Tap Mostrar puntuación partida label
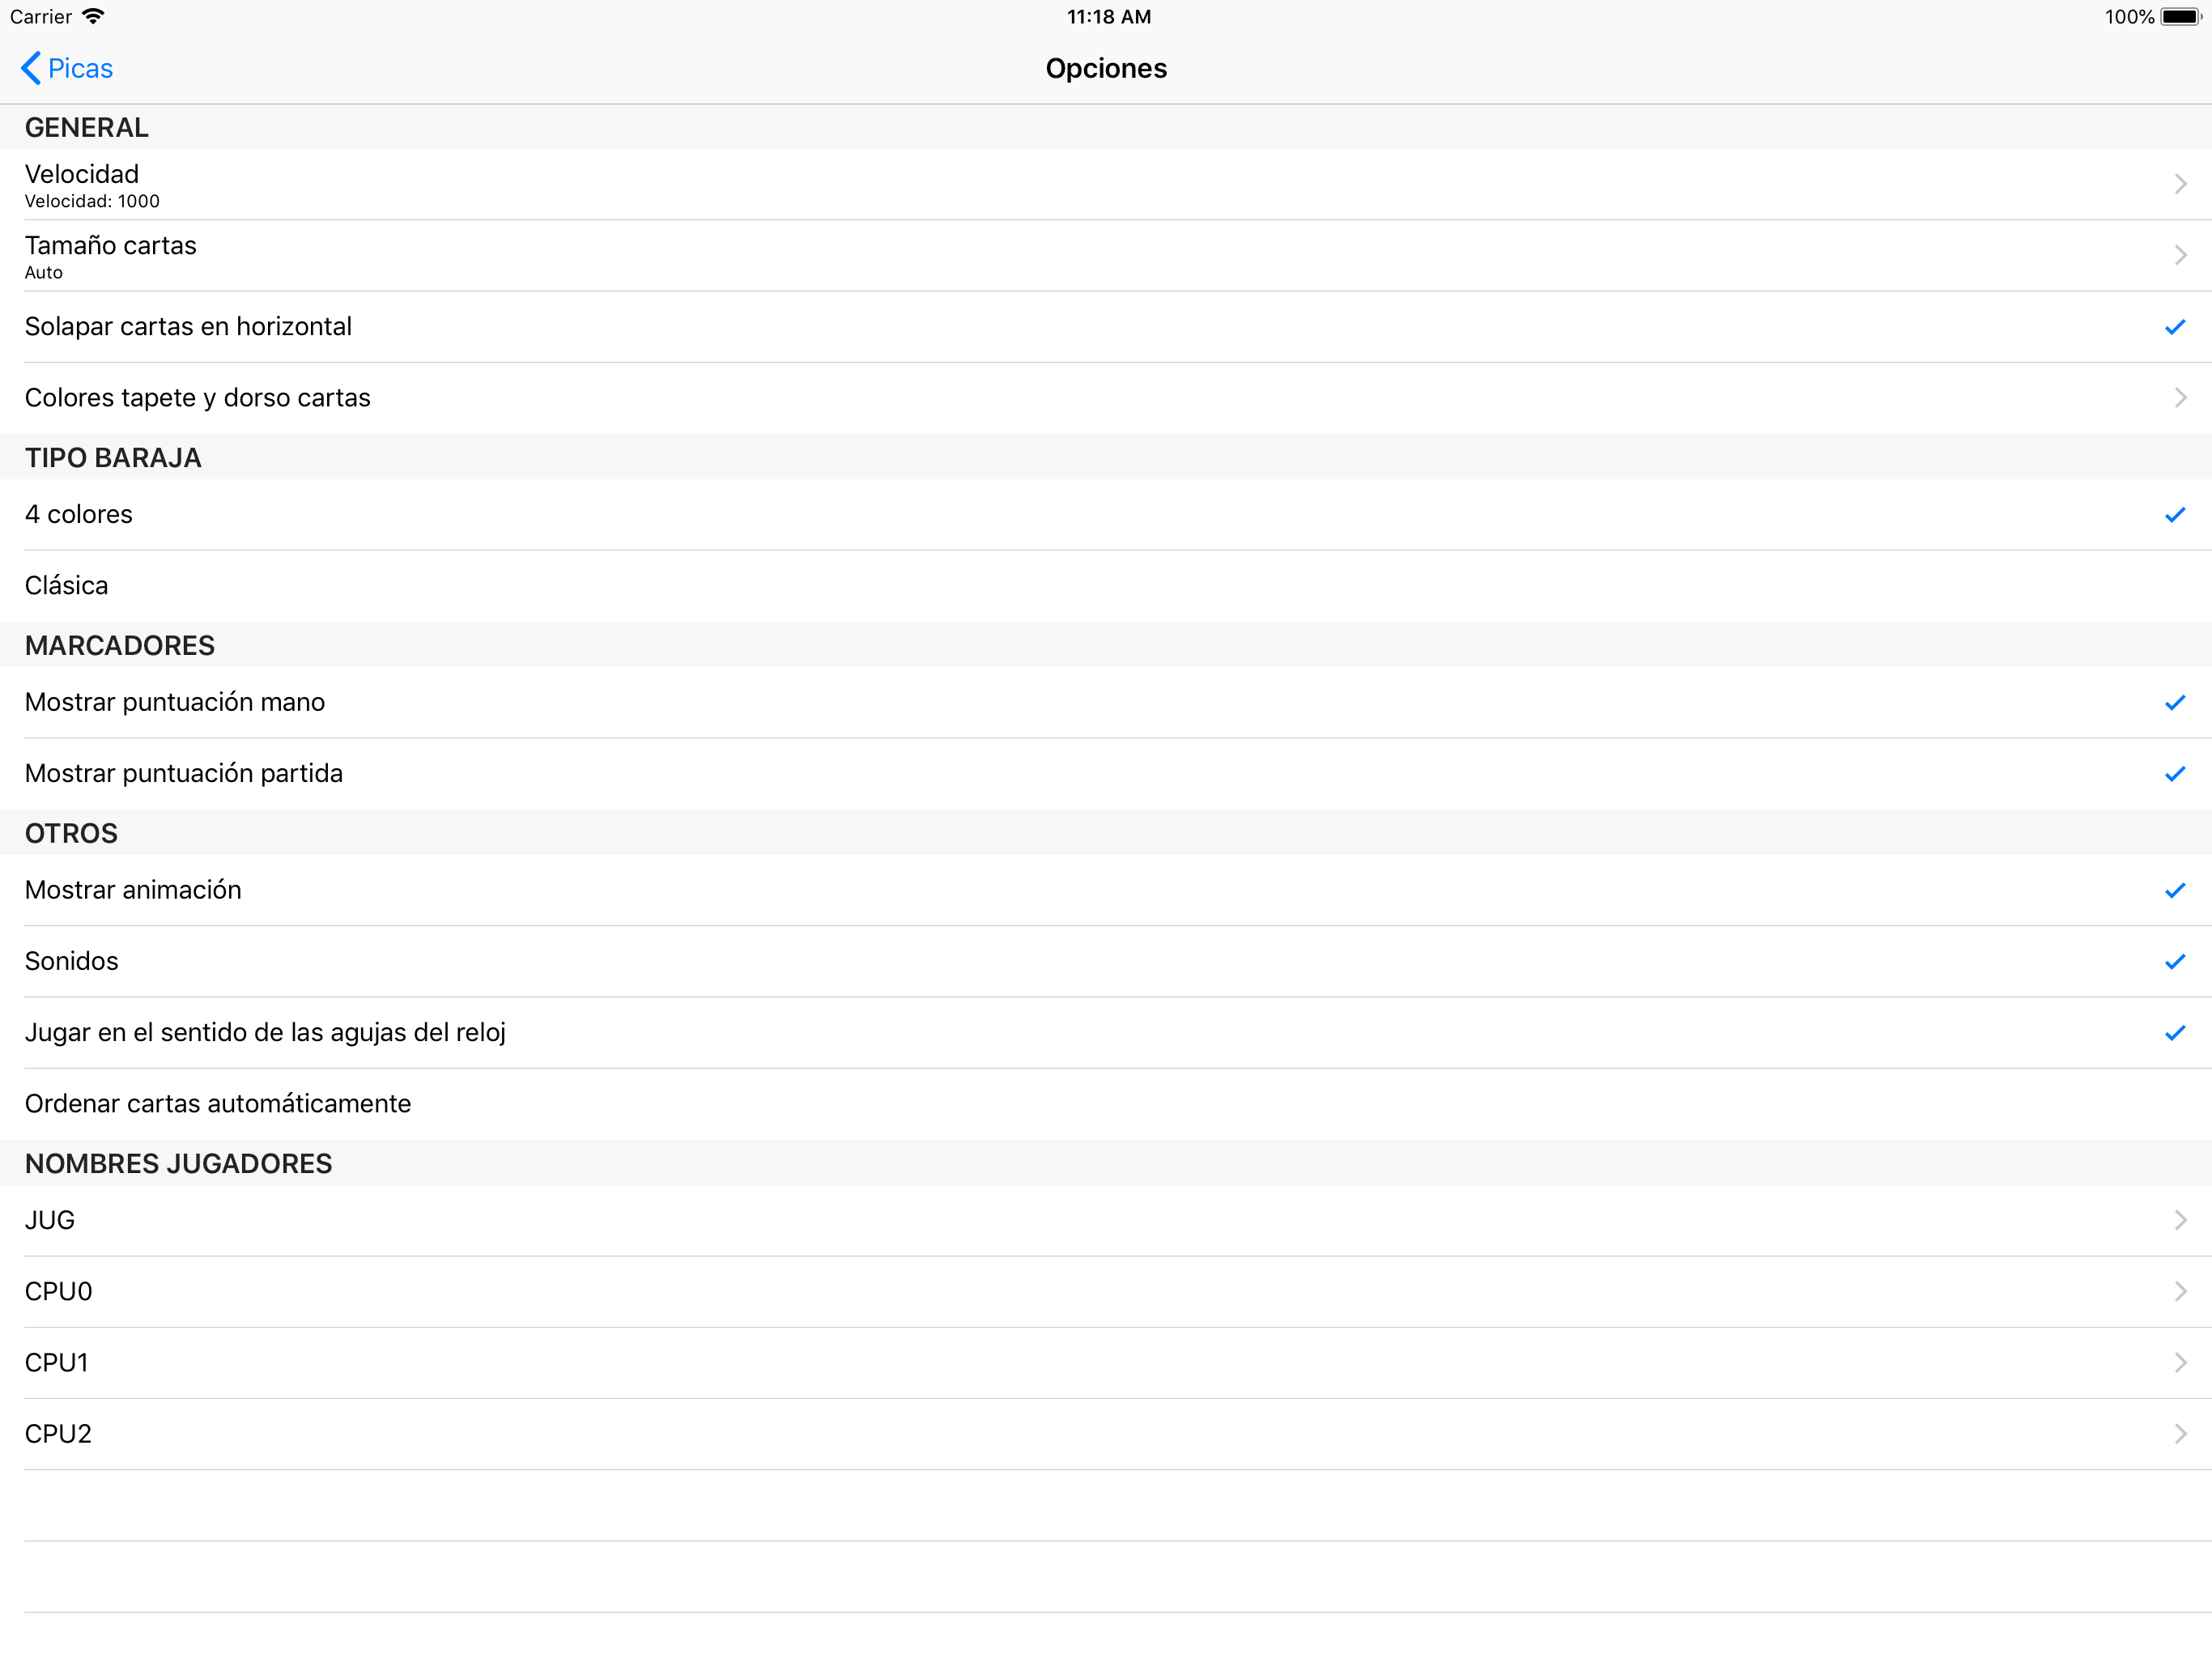This screenshot has height=1658, width=2212. click(x=184, y=773)
